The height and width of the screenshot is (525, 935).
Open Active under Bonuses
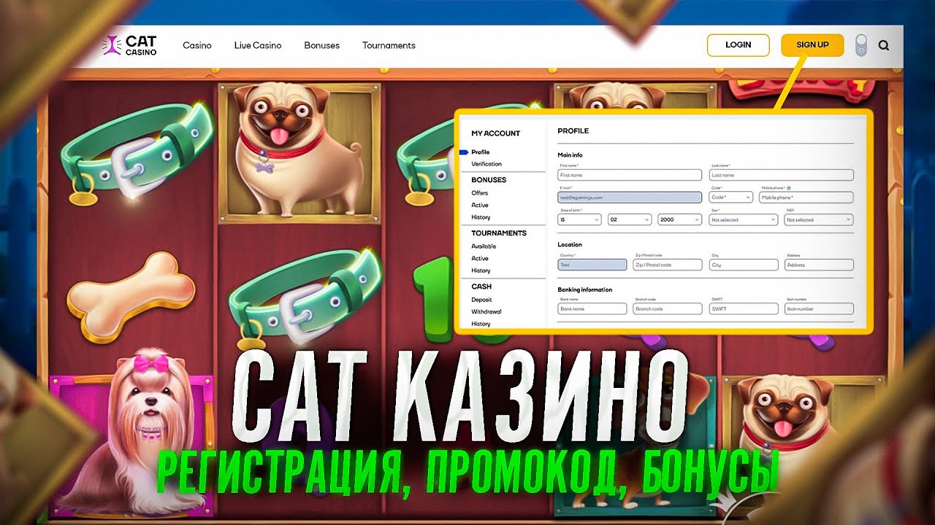[x=480, y=206]
